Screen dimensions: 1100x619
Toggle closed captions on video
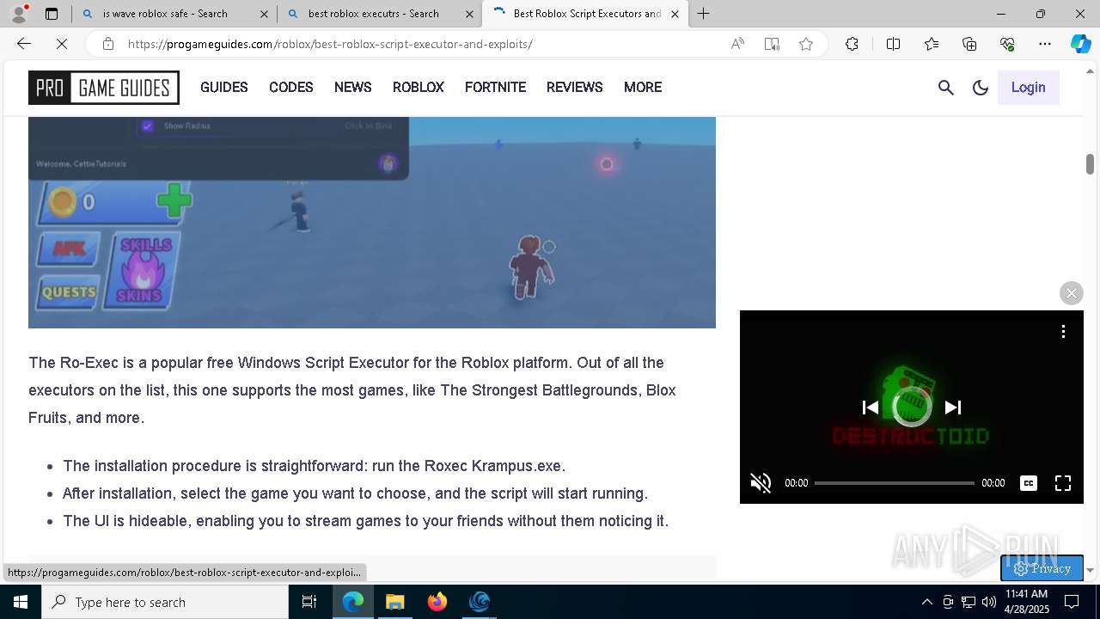pyautogui.click(x=1029, y=483)
